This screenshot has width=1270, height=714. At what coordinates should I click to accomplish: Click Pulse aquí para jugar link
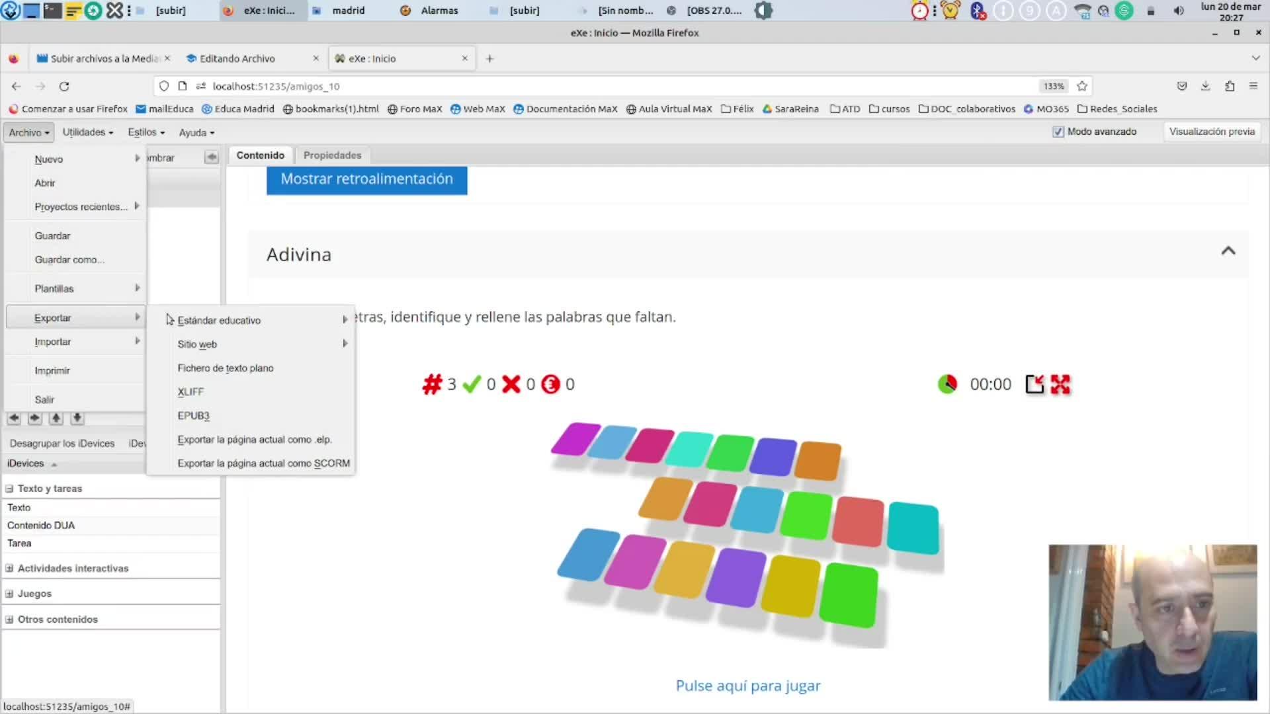click(x=747, y=686)
